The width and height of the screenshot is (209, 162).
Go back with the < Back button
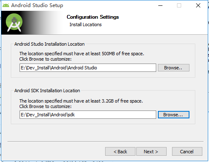pos(120,152)
